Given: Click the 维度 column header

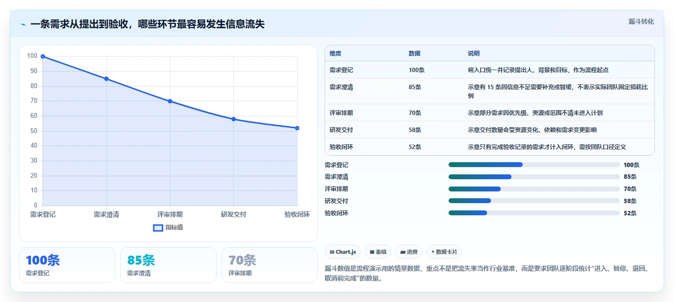Looking at the screenshot, I should 336,54.
